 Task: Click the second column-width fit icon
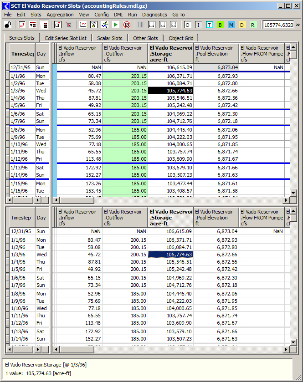[163, 25]
